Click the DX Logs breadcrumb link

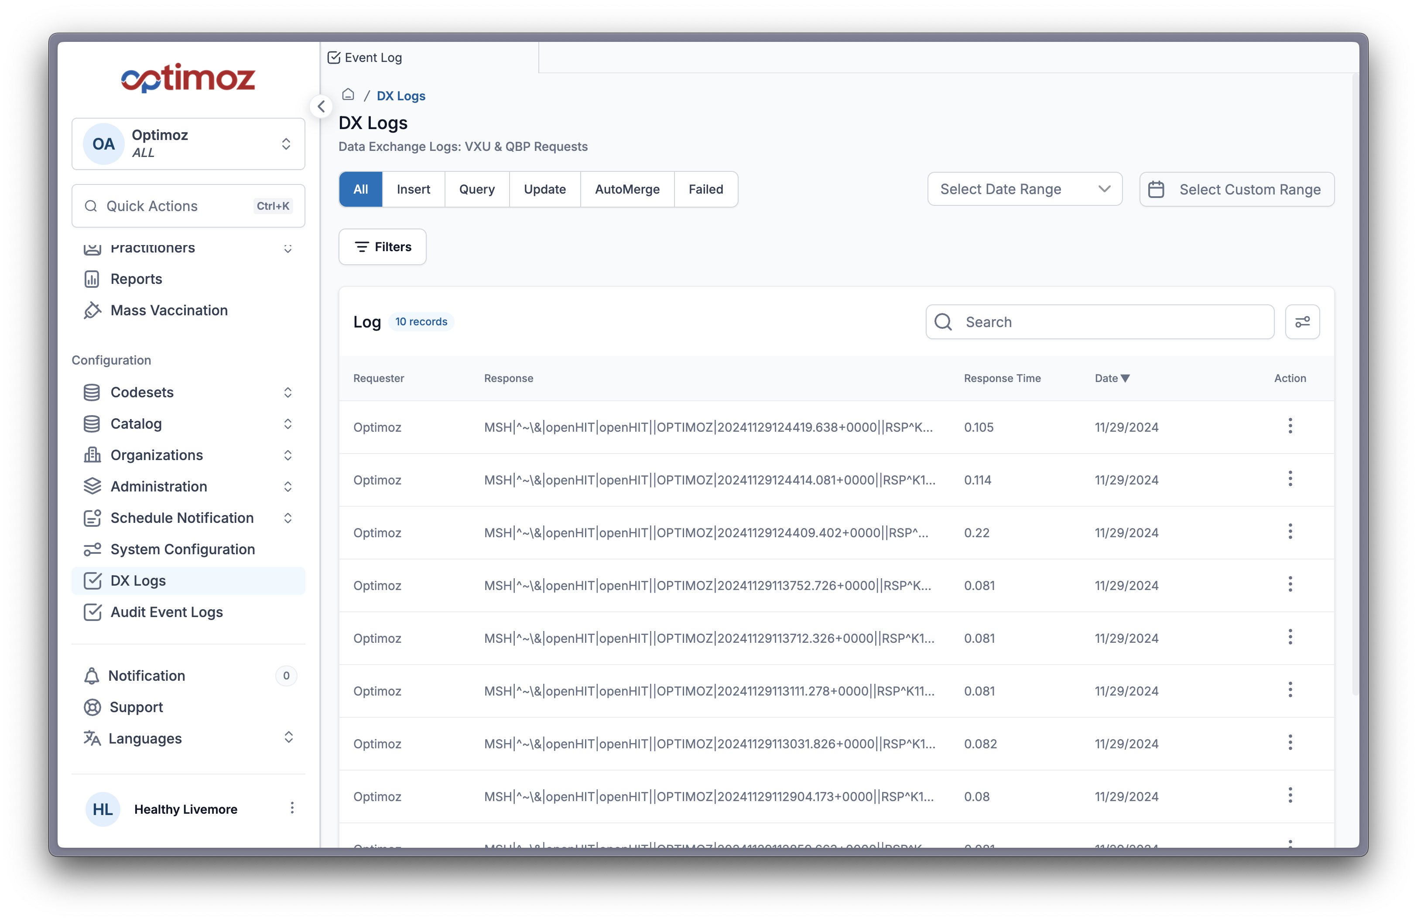[x=400, y=95]
